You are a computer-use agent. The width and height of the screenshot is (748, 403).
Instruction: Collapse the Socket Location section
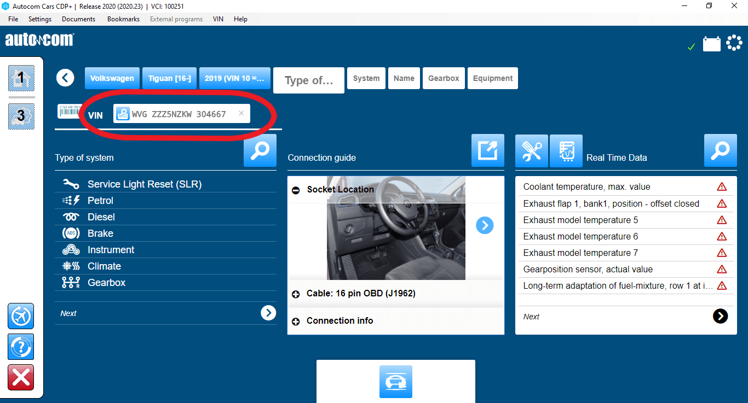[x=296, y=190]
